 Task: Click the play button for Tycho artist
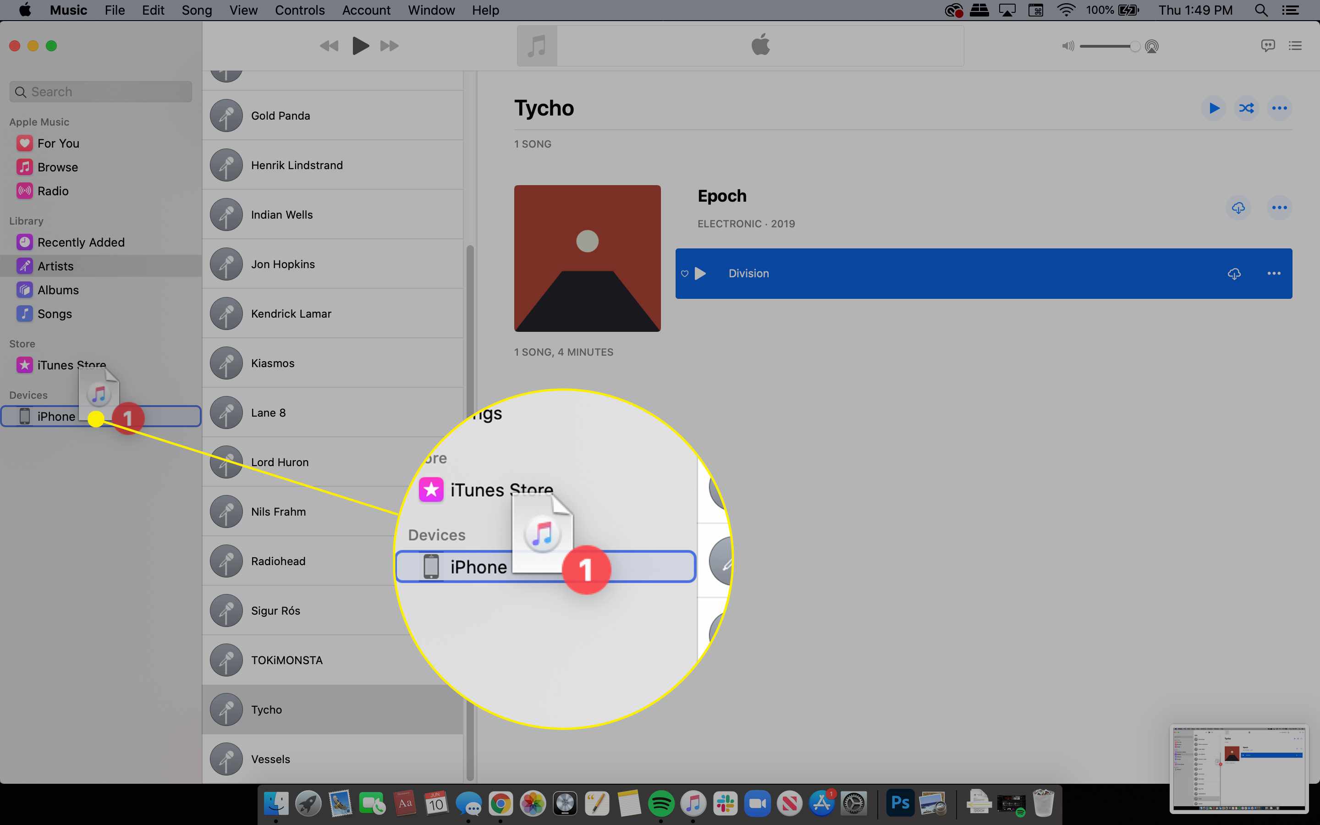coord(1215,107)
